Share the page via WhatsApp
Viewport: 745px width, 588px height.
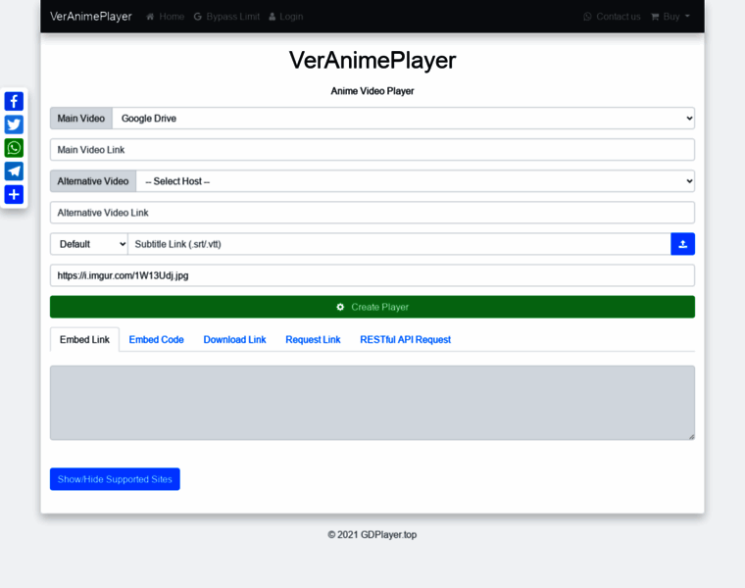coord(14,148)
